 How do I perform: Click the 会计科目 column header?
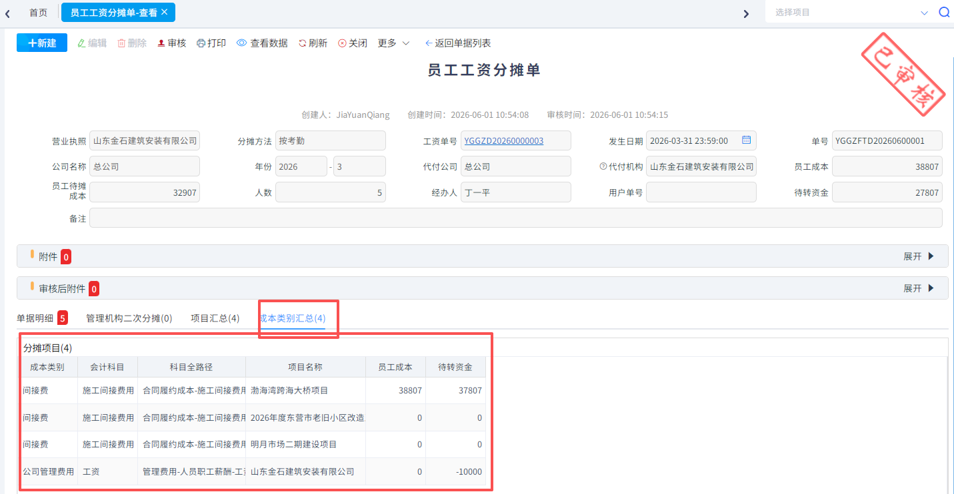(x=107, y=368)
